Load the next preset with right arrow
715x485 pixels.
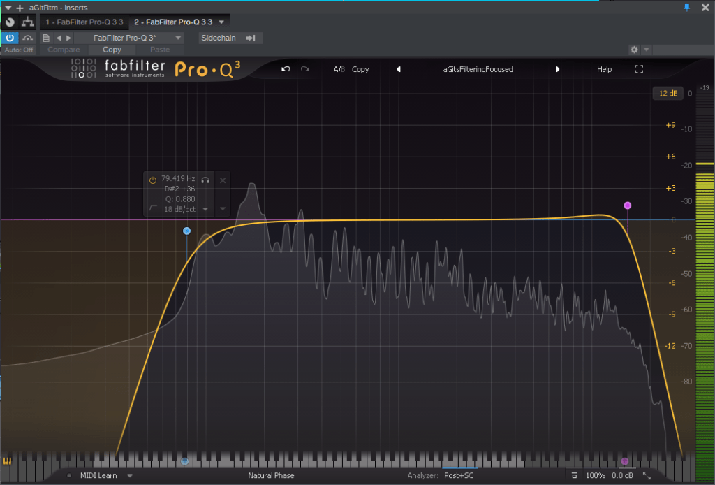click(557, 69)
